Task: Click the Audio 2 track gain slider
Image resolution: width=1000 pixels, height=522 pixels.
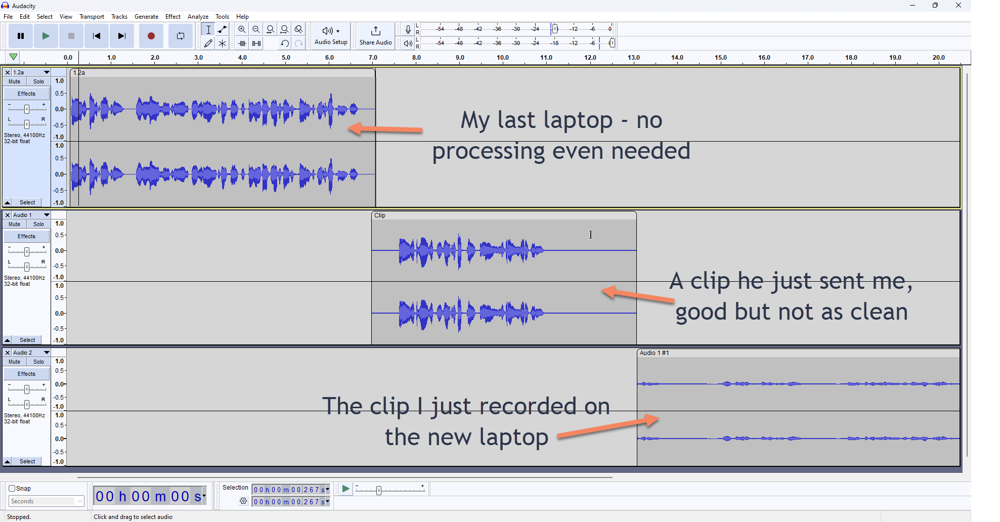Action: [27, 389]
